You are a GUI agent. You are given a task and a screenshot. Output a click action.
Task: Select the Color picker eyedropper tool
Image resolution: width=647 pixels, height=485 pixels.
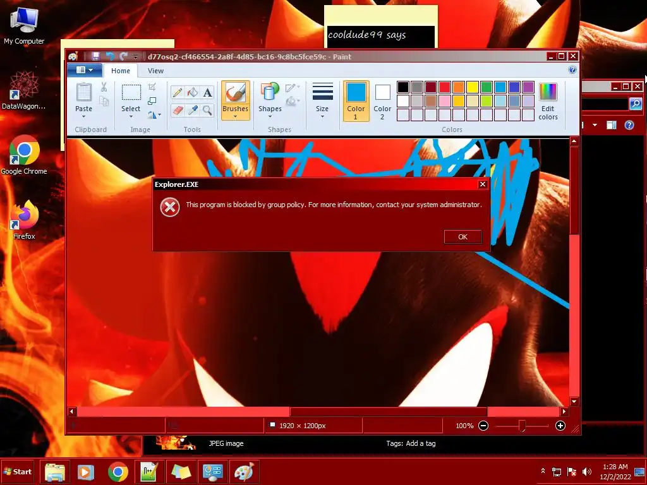coord(192,110)
